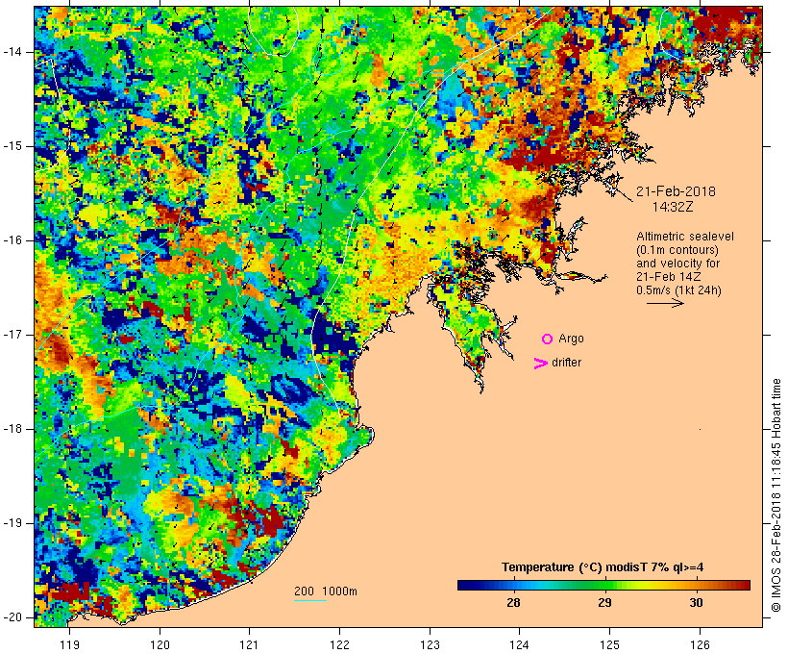Click the '119' longitude axis label
The width and height of the screenshot is (788, 654).
pos(69,644)
